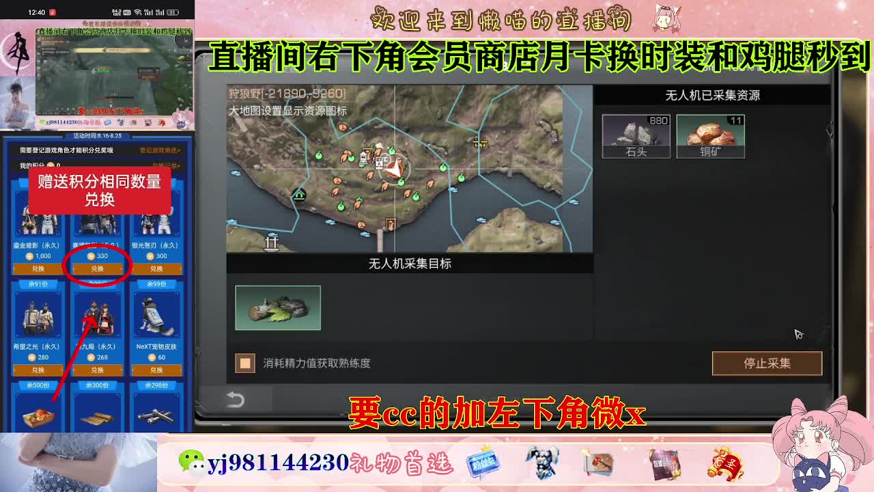The width and height of the screenshot is (874, 492).
Task: Click 兑换 button under the 268-point outfit
Action: coord(97,370)
